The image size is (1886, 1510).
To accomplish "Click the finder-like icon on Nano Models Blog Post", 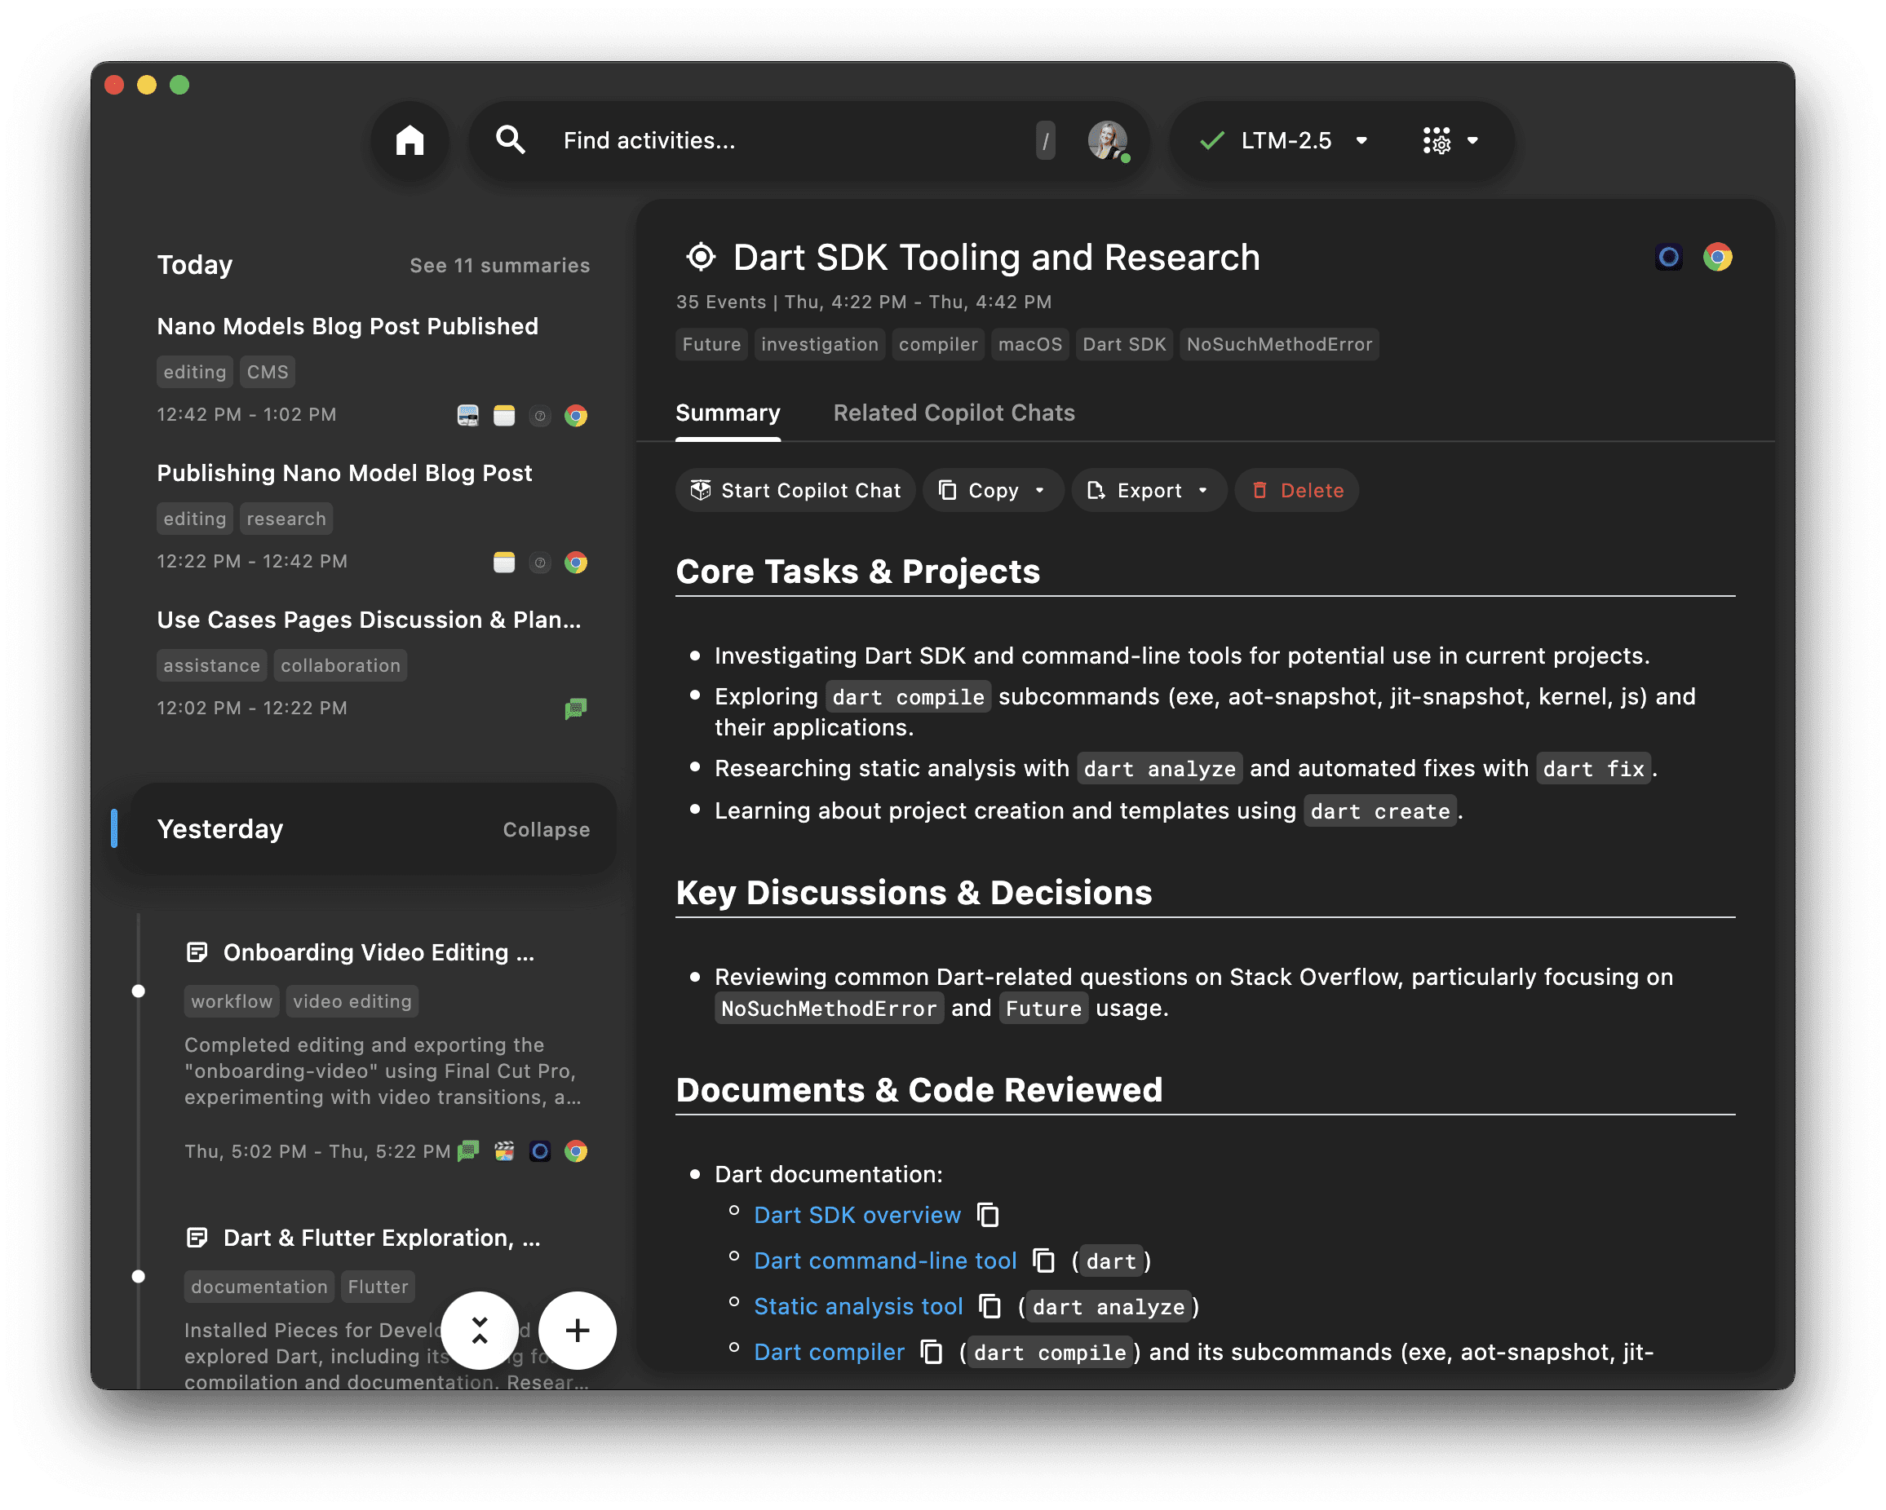I will click(x=468, y=415).
